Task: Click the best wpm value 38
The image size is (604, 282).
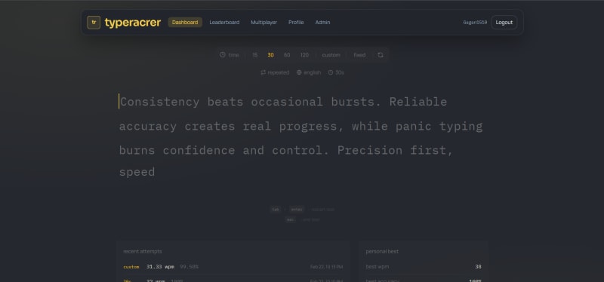Action: (478, 267)
